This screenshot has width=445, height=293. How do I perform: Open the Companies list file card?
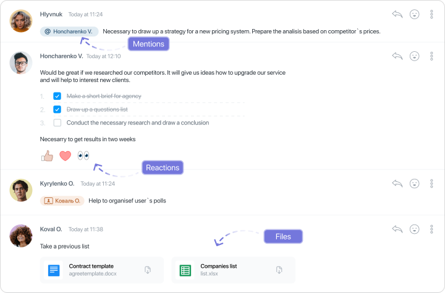click(x=233, y=270)
